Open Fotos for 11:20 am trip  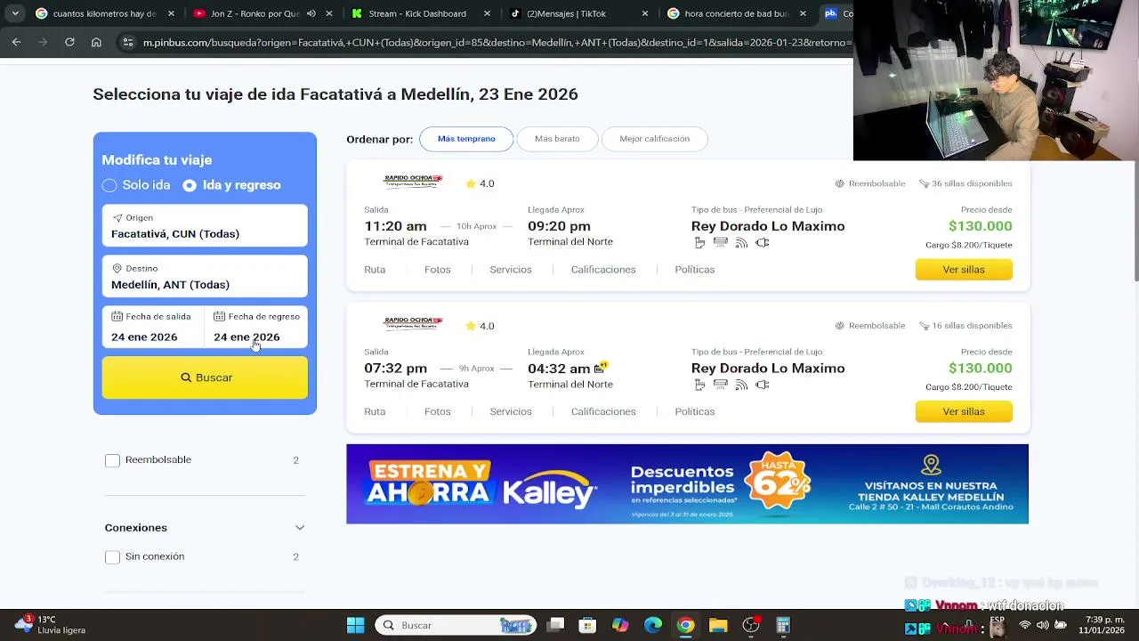click(x=438, y=270)
